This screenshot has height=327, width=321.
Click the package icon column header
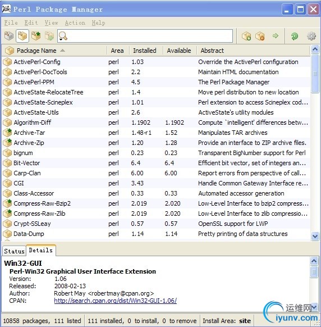10,51
